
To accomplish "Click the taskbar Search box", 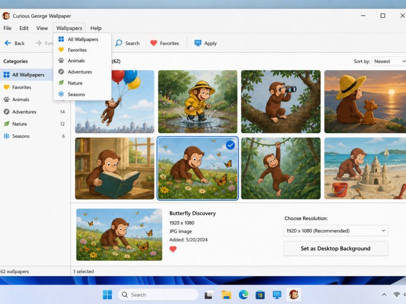I will click(158, 295).
